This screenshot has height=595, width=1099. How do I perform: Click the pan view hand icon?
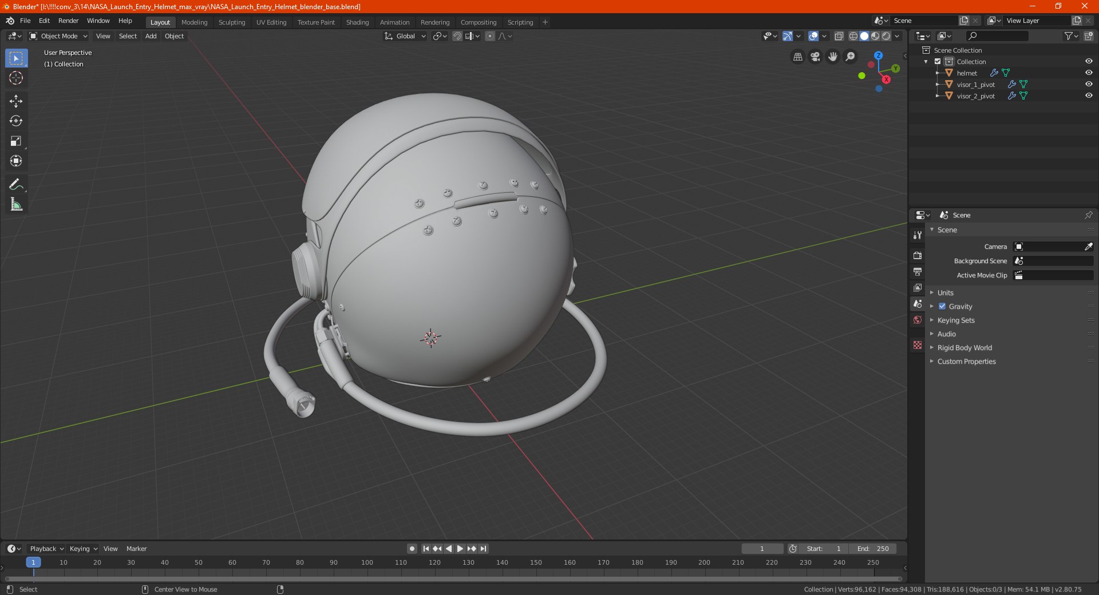pyautogui.click(x=833, y=57)
